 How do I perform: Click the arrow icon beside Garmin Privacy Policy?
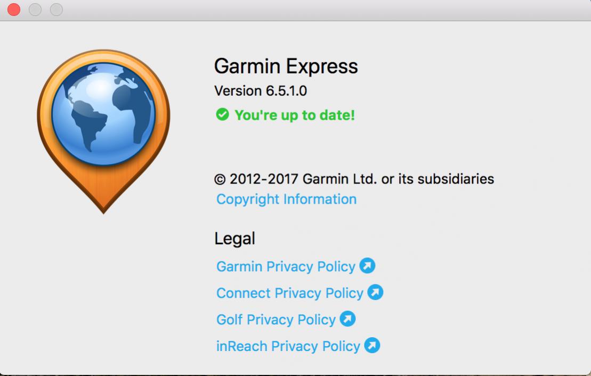click(367, 265)
